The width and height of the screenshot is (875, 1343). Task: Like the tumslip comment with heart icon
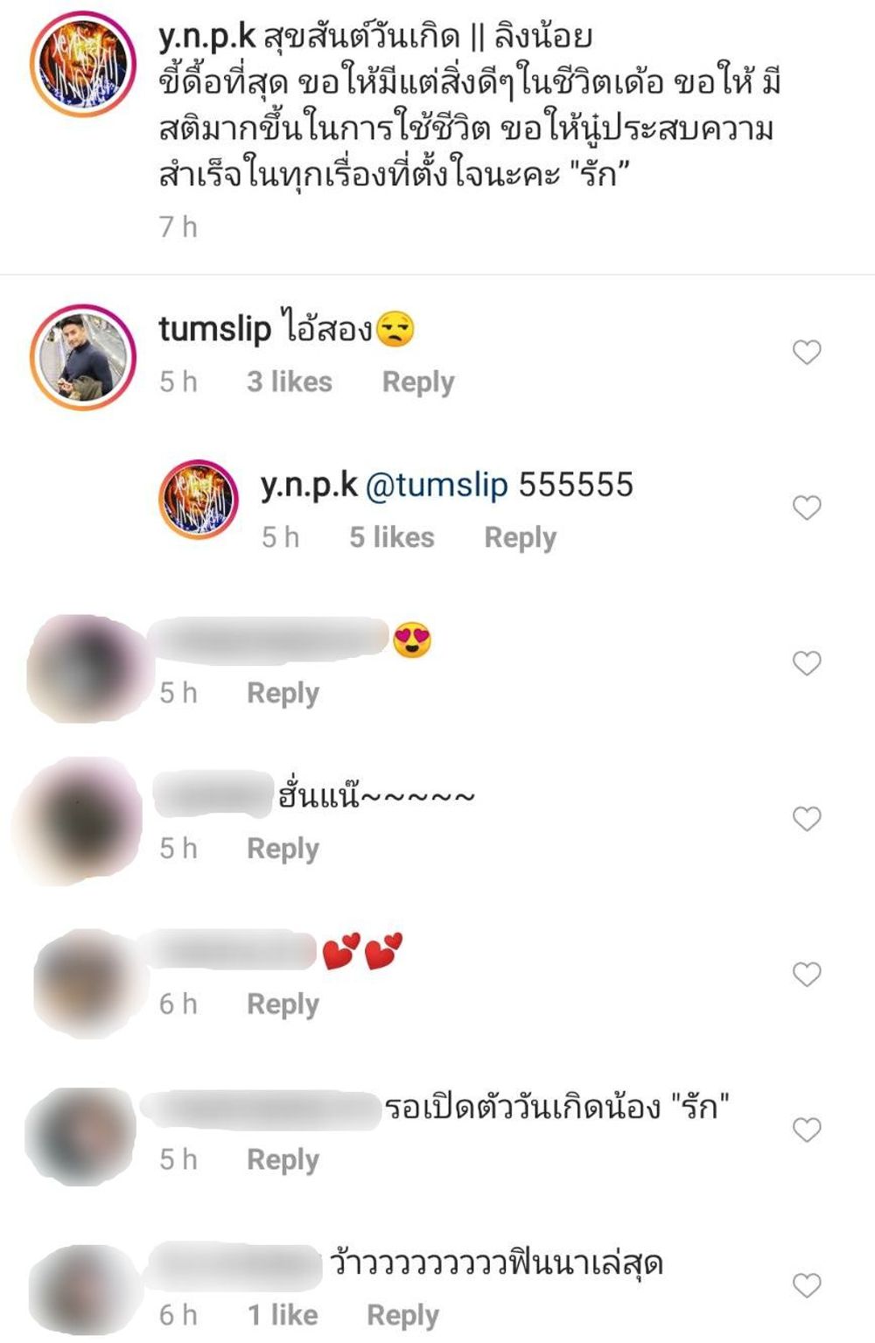(x=806, y=353)
